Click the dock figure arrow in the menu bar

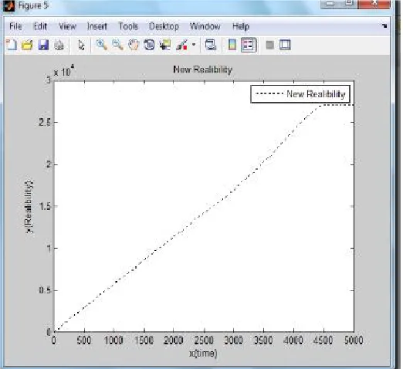(384, 26)
